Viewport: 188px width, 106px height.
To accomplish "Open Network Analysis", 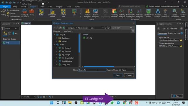I will [x=139, y=13].
